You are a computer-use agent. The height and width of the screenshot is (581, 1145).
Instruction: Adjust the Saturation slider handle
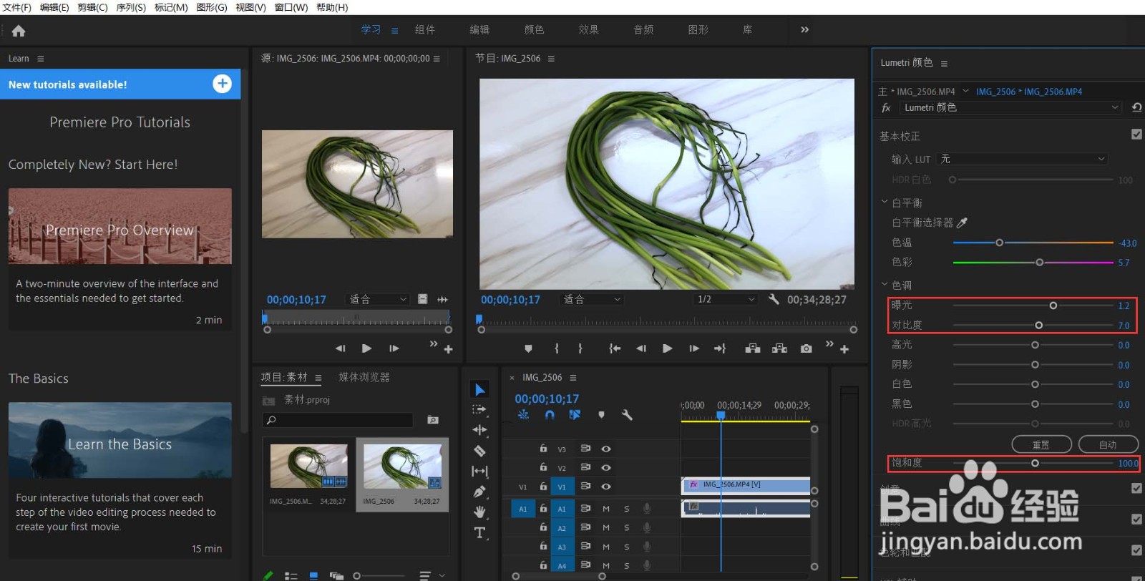1035,464
